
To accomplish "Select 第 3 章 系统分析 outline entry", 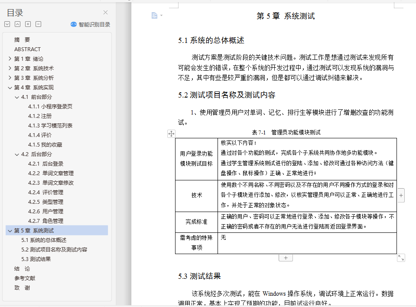I will point(34,78).
